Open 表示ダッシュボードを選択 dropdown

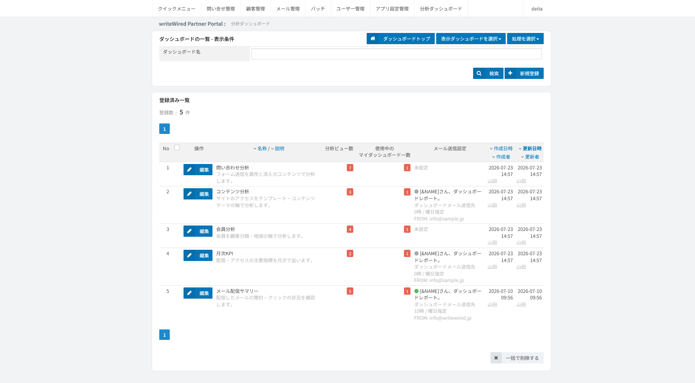(471, 38)
